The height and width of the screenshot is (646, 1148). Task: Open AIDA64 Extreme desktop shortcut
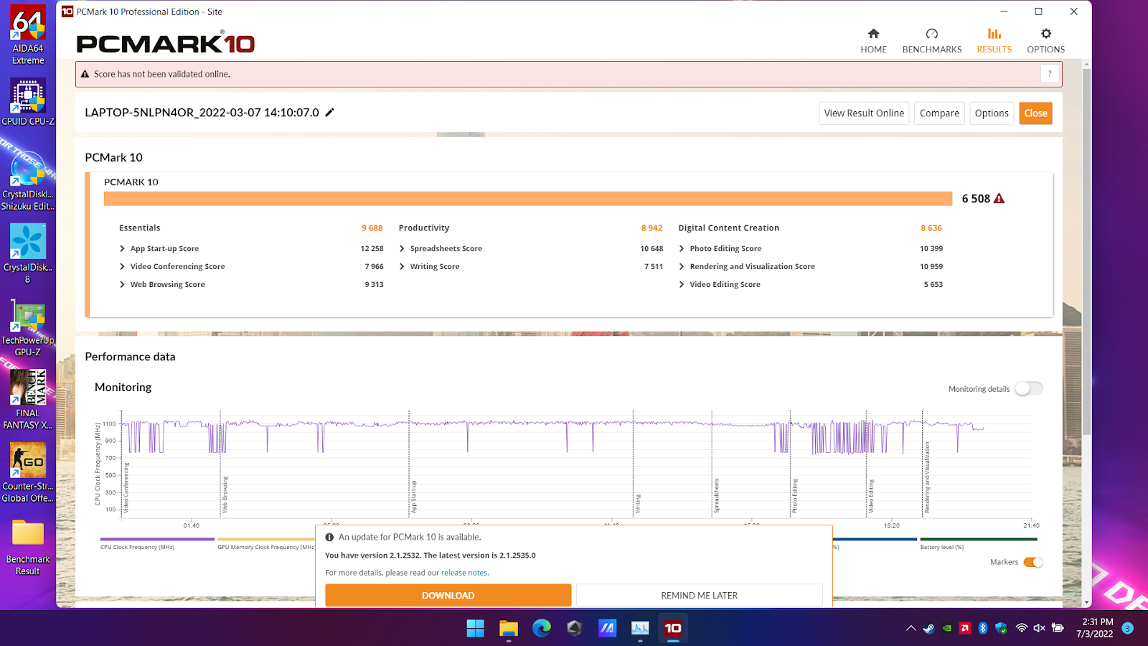pos(28,34)
